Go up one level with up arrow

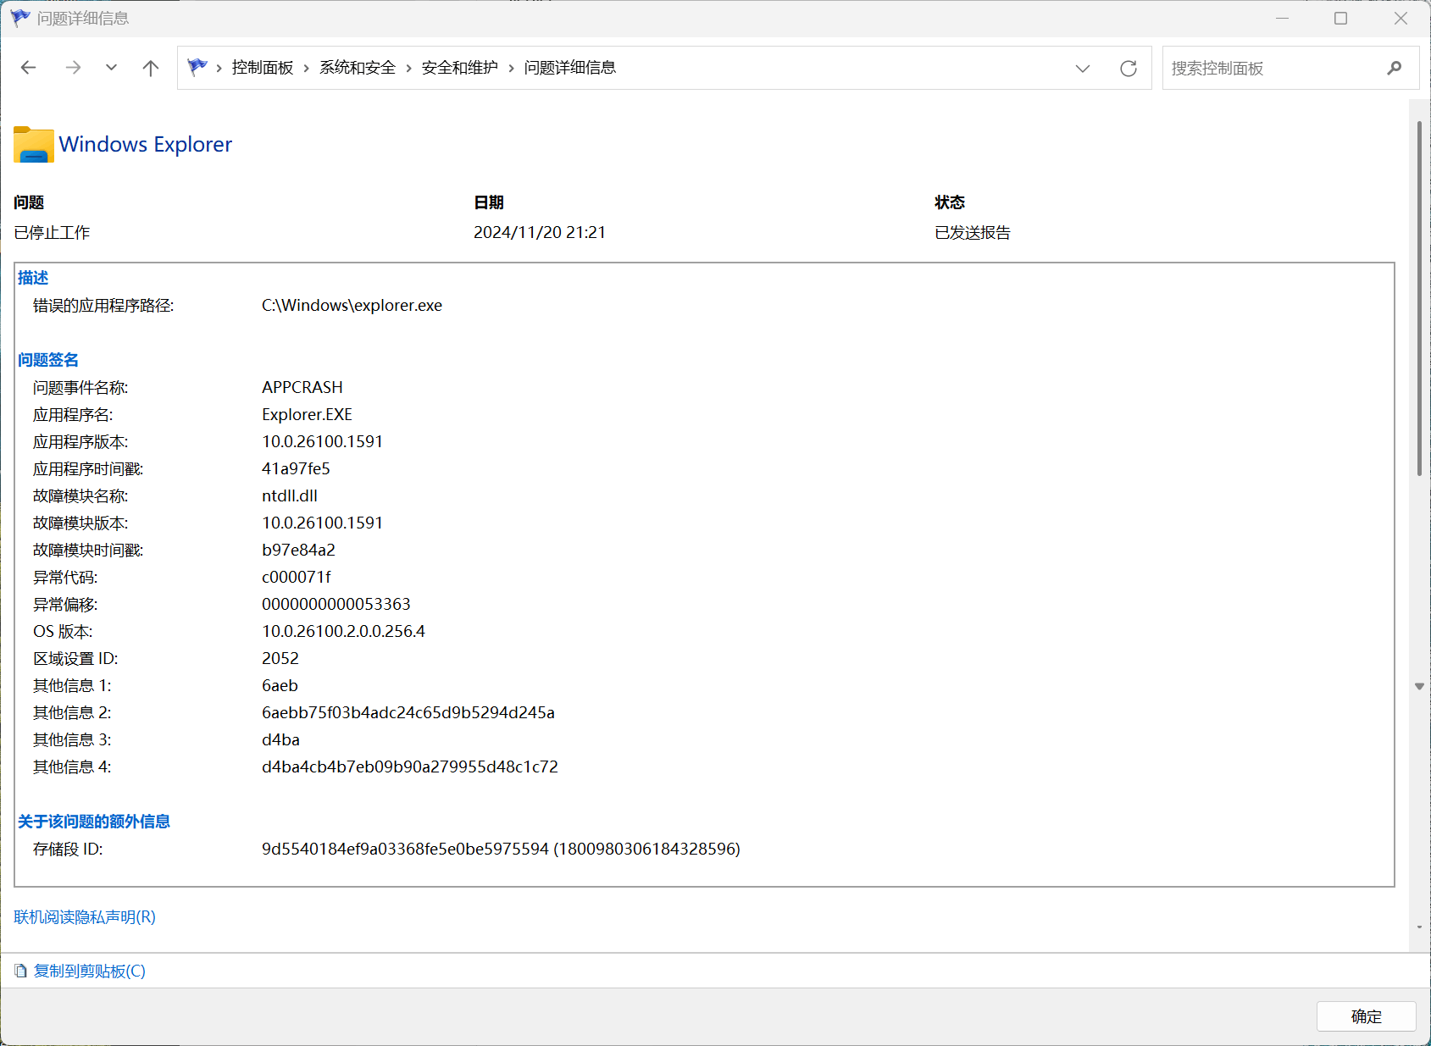pos(151,68)
